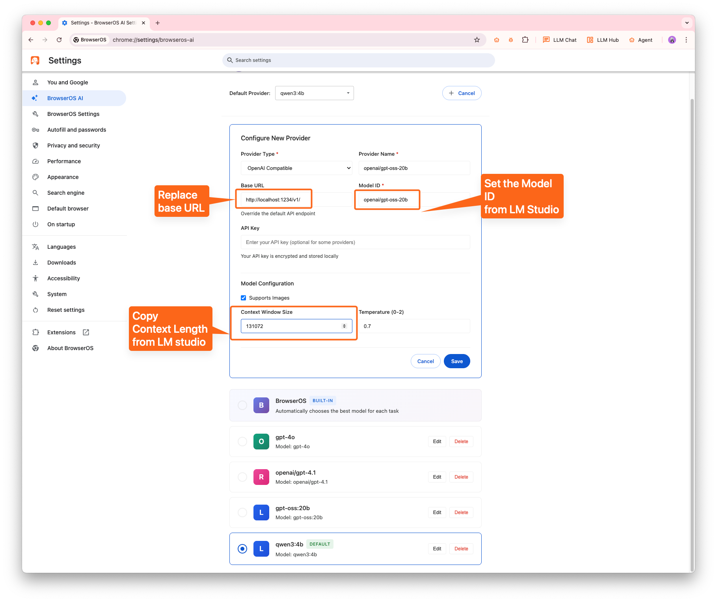Image resolution: width=717 pixels, height=602 pixels.
Task: Open Privacy and security settings
Action: coord(73,145)
